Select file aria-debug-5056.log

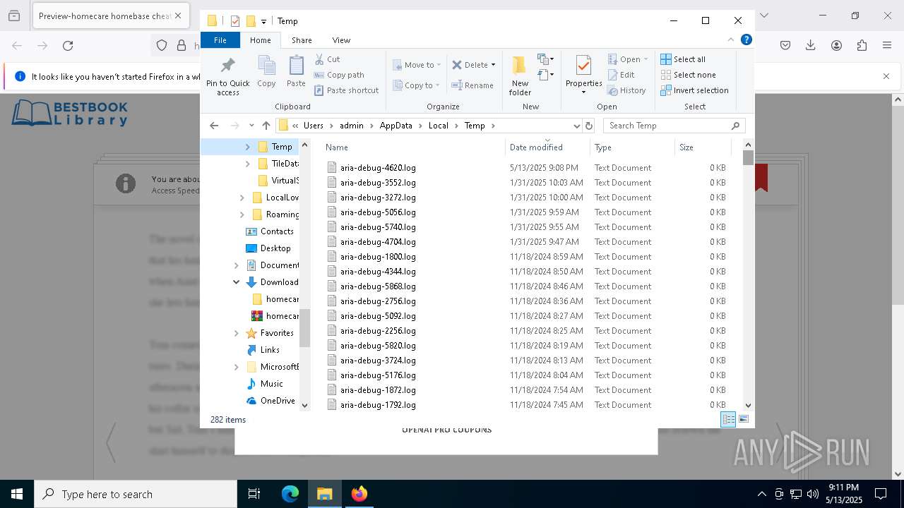tap(378, 212)
